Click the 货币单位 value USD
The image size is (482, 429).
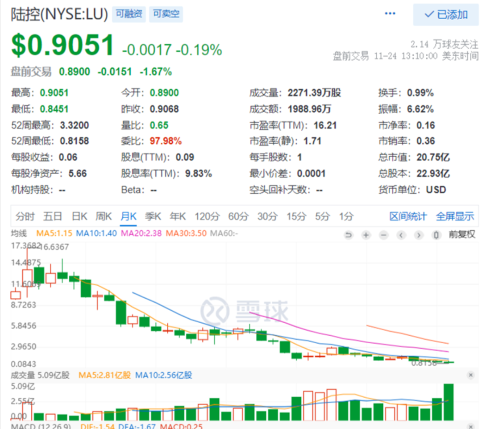[436, 190]
